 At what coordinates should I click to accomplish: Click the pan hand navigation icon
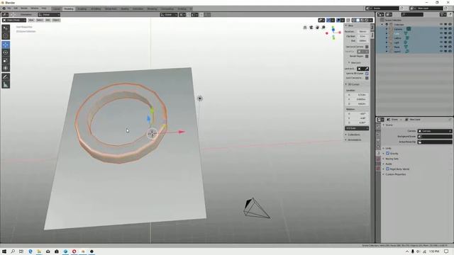tap(317, 28)
